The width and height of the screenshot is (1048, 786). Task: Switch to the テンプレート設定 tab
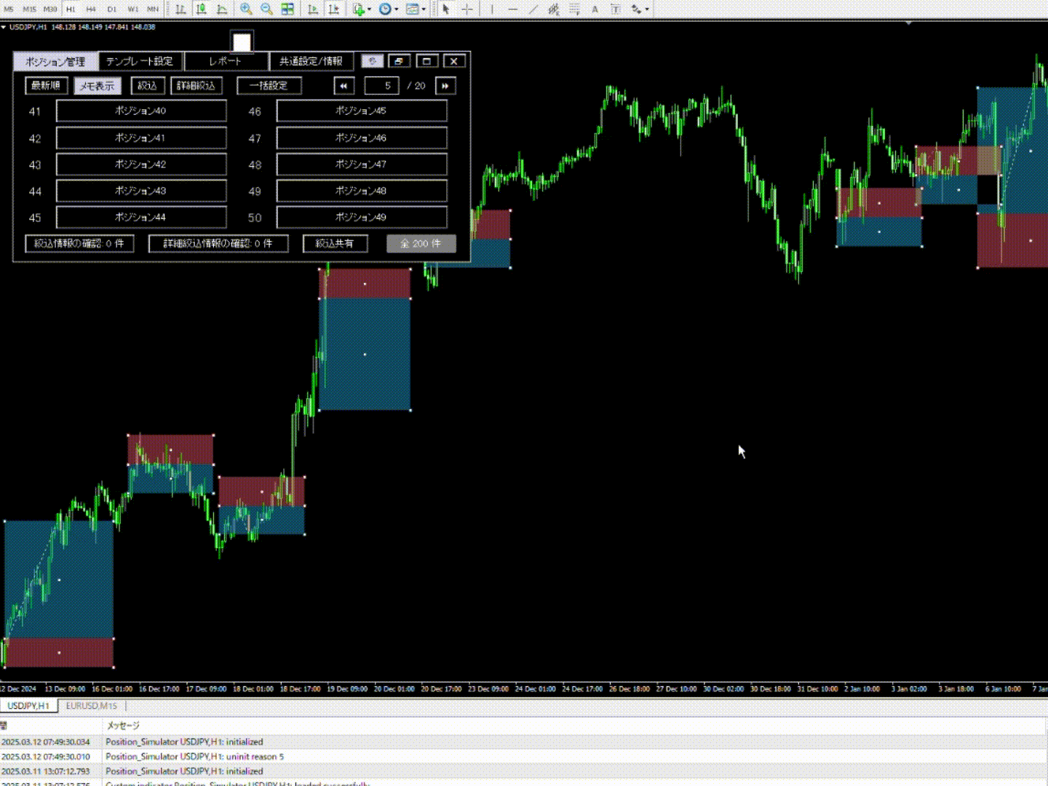pos(139,62)
